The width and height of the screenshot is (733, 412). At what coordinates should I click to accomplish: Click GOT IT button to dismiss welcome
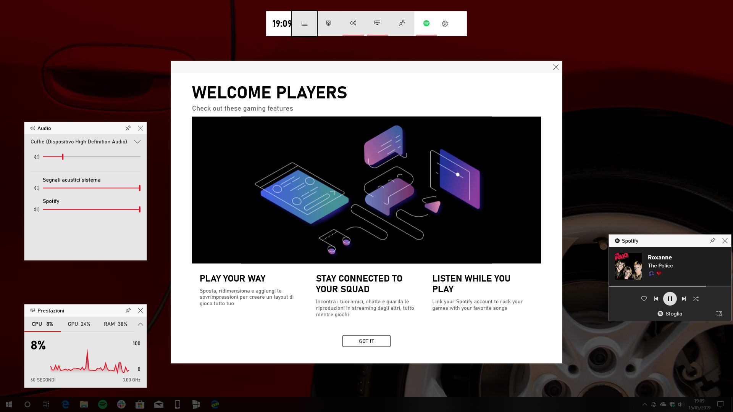tap(366, 341)
